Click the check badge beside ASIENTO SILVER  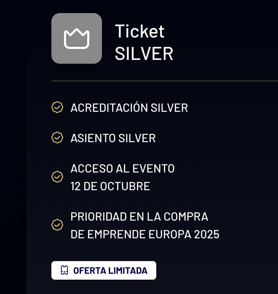57,138
